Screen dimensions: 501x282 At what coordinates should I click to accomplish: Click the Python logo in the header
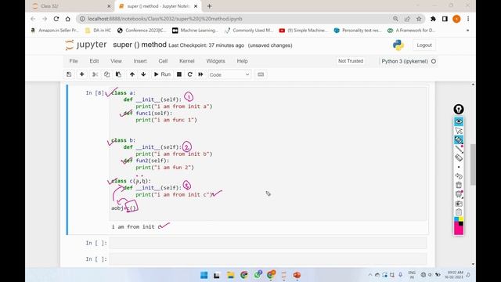[398, 45]
